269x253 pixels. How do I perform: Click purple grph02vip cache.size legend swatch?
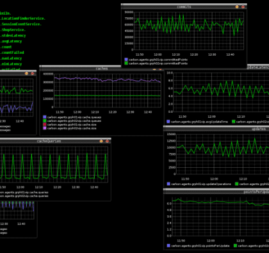pyautogui.click(x=45, y=128)
